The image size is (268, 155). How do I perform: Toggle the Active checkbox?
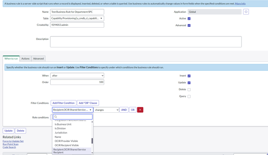(189, 19)
